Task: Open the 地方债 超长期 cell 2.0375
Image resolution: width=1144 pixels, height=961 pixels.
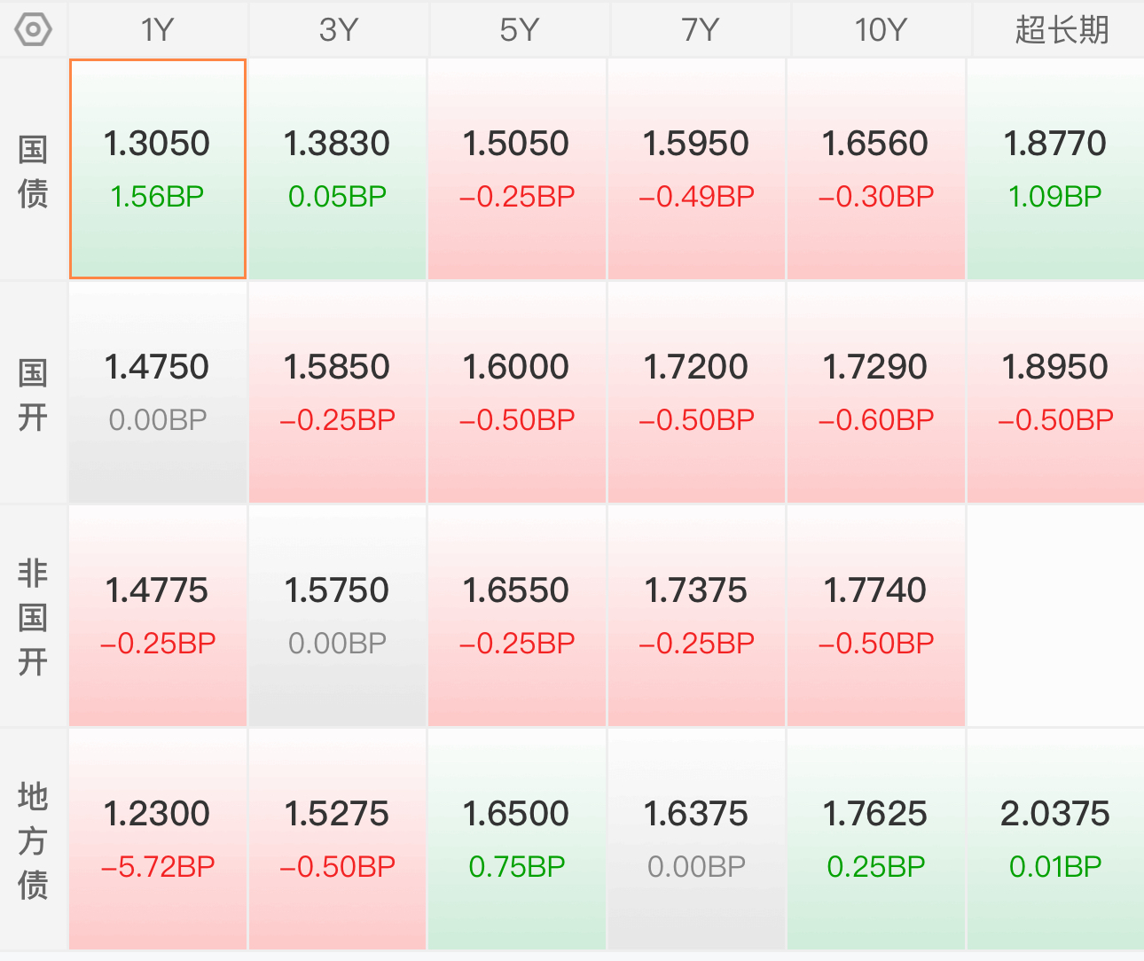Action: point(1055,840)
